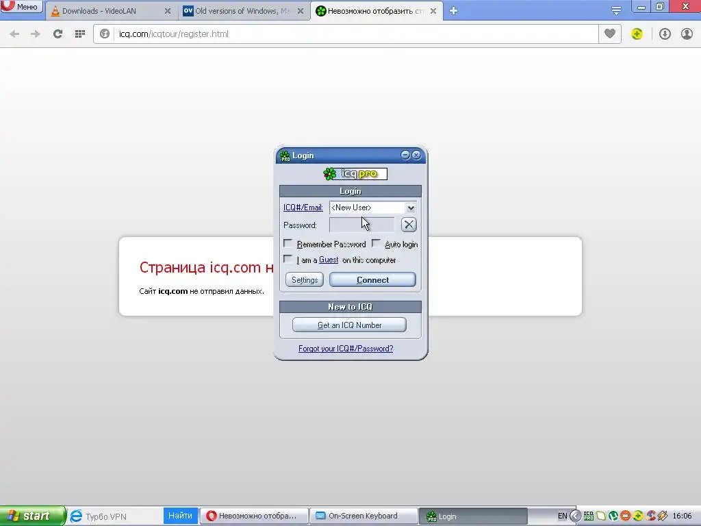Switch to On-Screen Keyboard taskbar item
The width and height of the screenshot is (701, 526).
(x=364, y=516)
